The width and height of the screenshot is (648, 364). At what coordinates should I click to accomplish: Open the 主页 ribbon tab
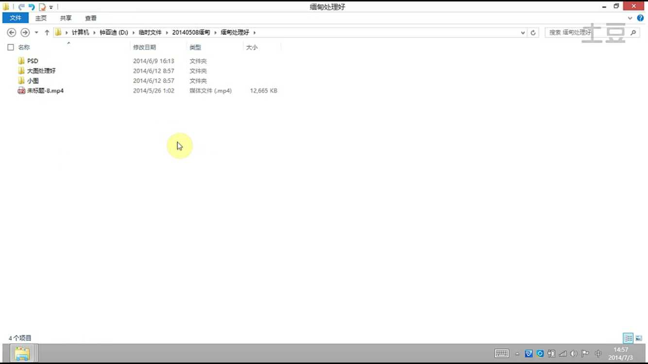click(x=41, y=18)
